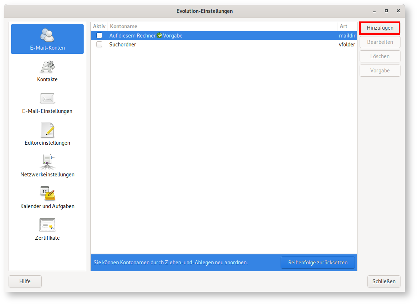Toggle the Suchordner active checkbox
Screen dimensions: 417x304
[x=99, y=44]
